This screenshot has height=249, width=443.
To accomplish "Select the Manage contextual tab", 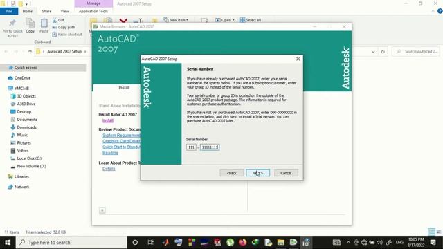I will click(x=93, y=3).
